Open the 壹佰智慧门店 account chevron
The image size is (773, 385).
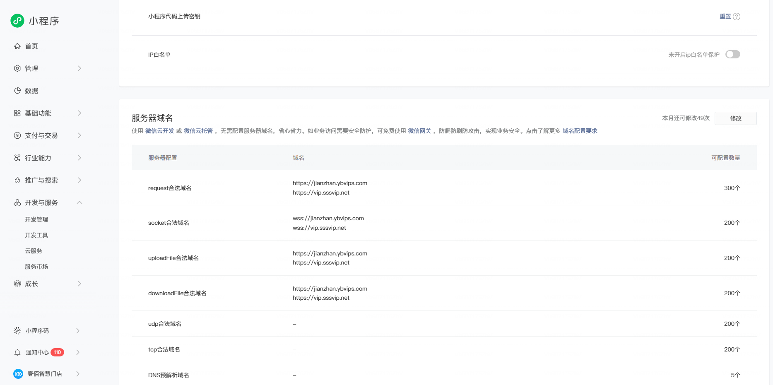[x=78, y=374]
